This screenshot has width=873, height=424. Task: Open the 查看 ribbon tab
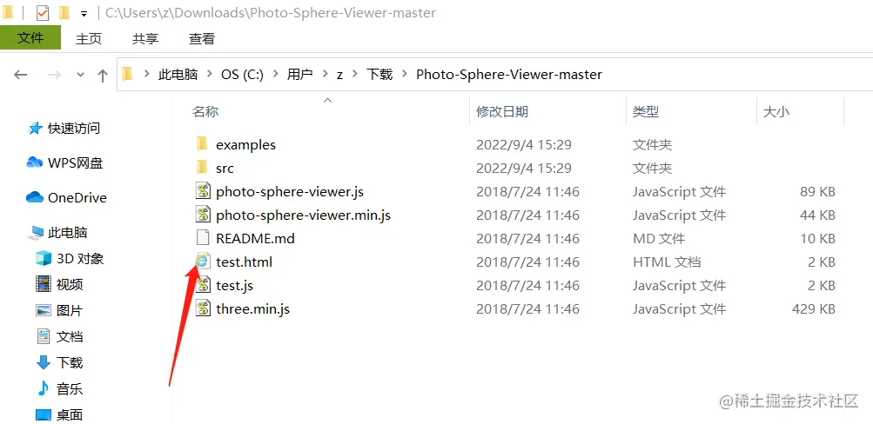(202, 38)
